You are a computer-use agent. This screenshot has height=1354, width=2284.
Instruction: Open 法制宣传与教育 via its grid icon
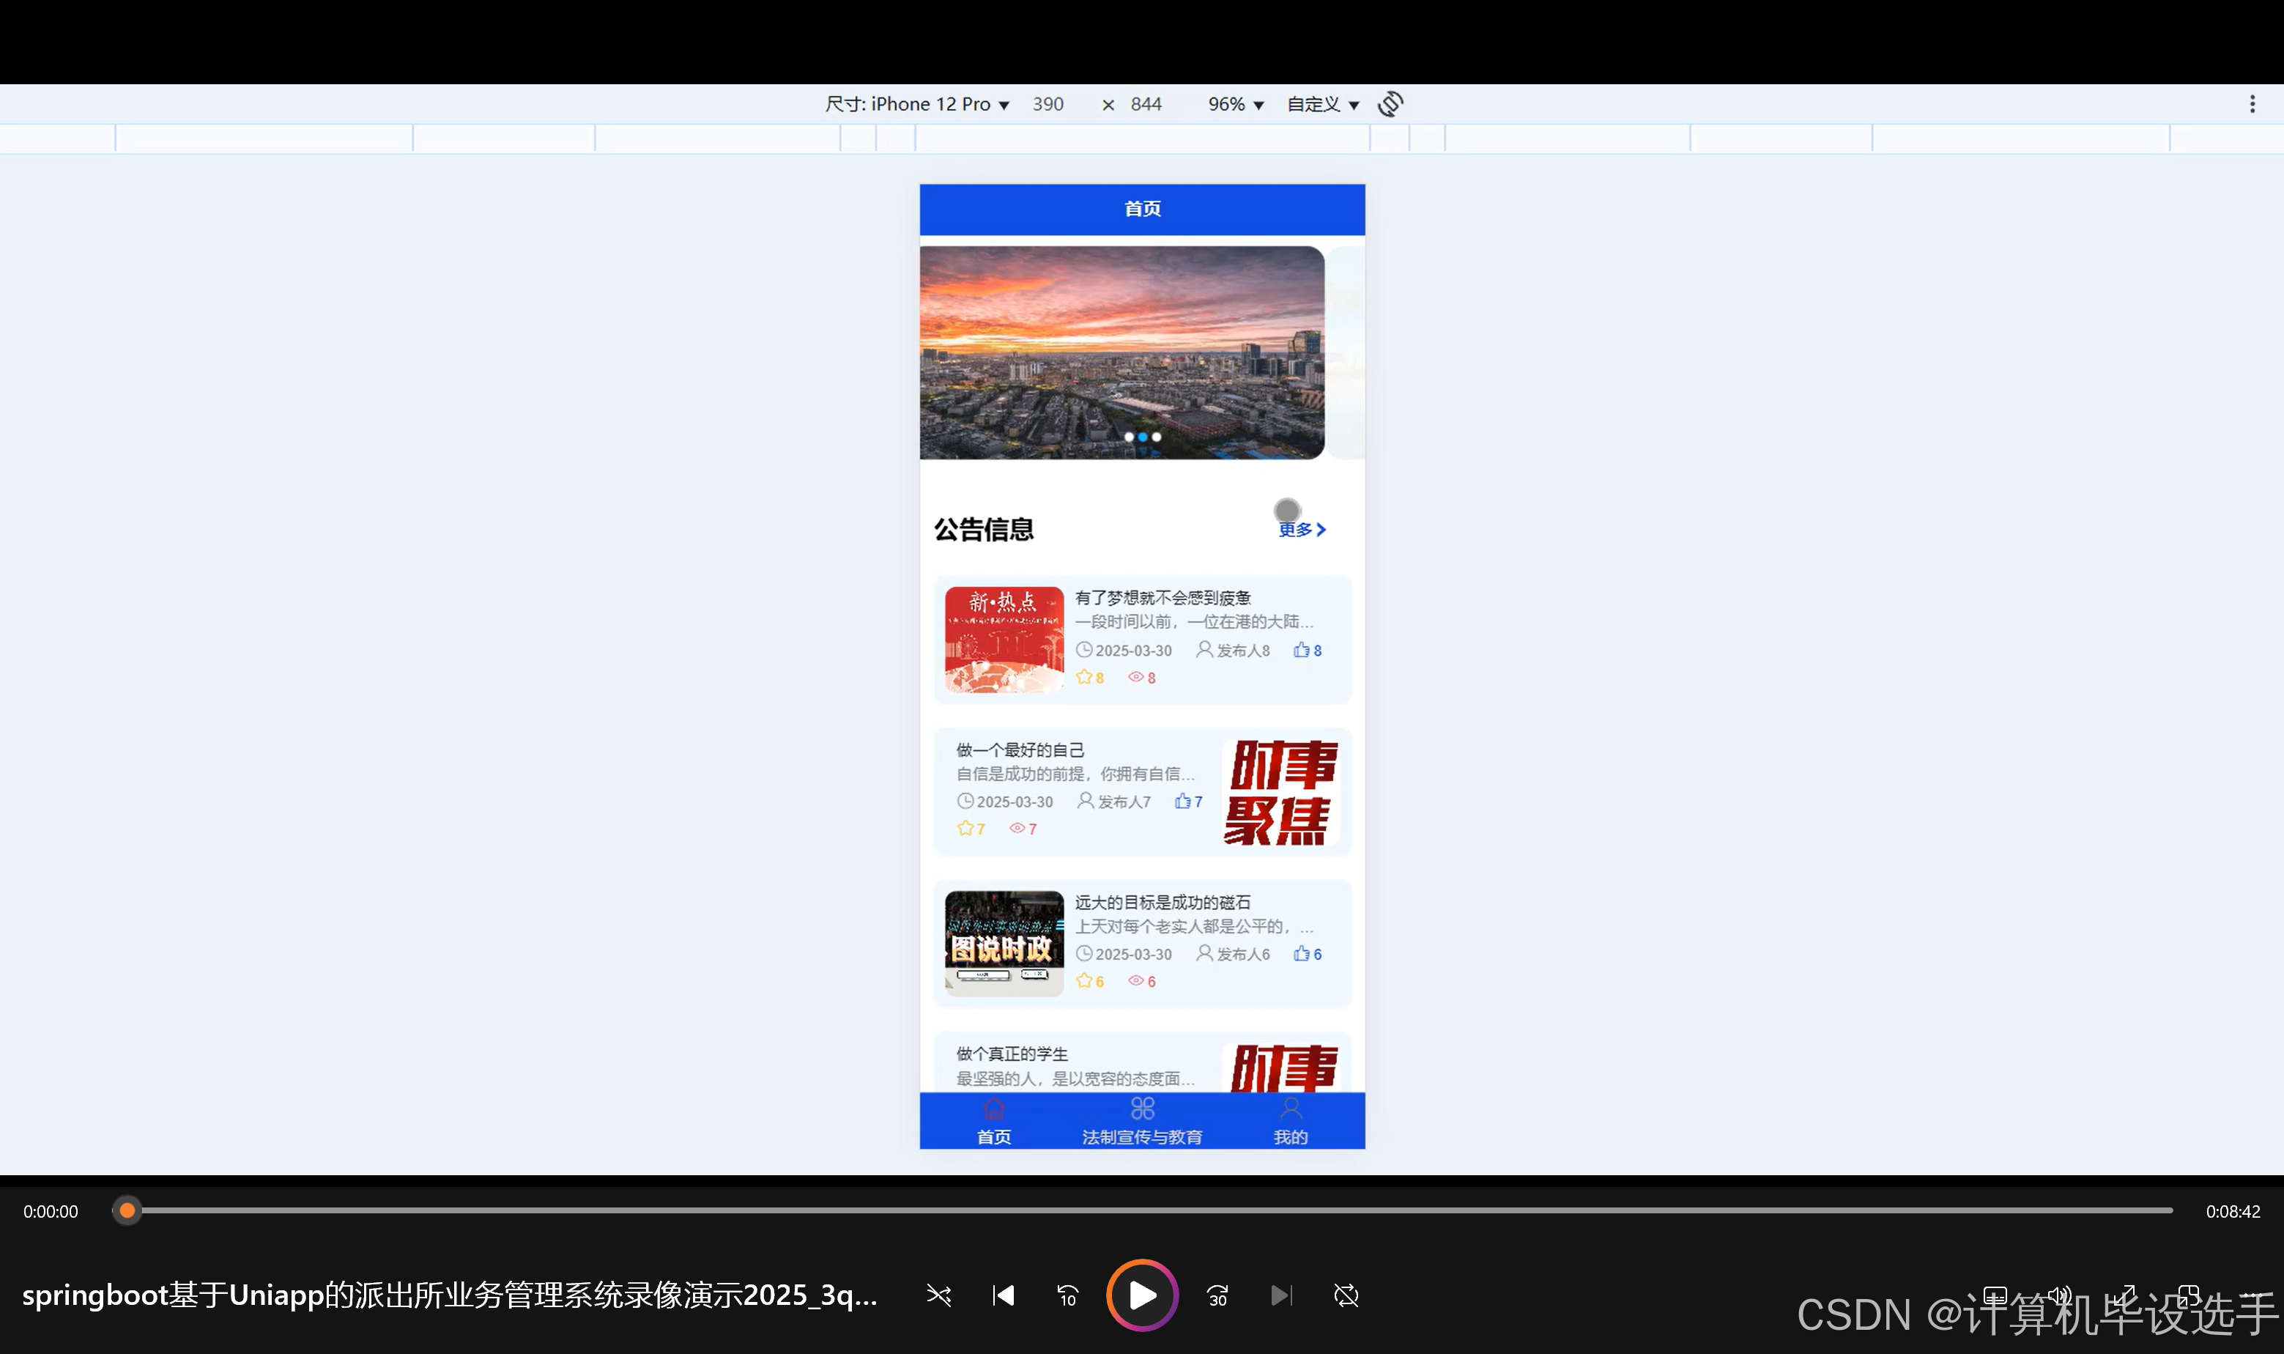1142,1107
